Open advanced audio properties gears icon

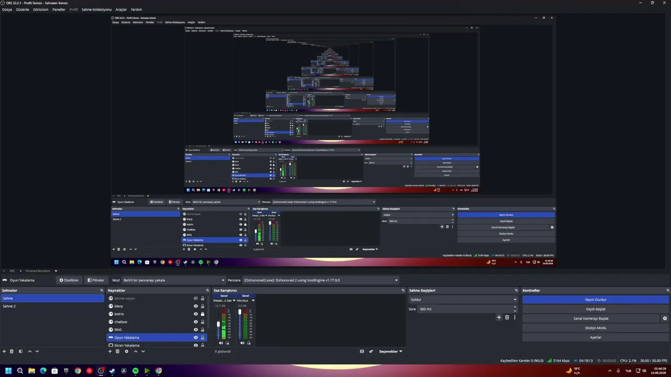tap(371, 351)
